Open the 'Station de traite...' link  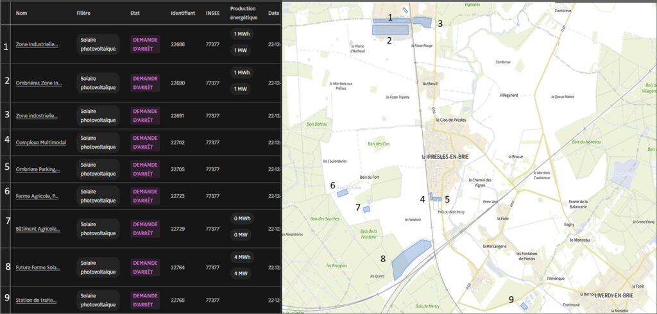[x=36, y=300]
